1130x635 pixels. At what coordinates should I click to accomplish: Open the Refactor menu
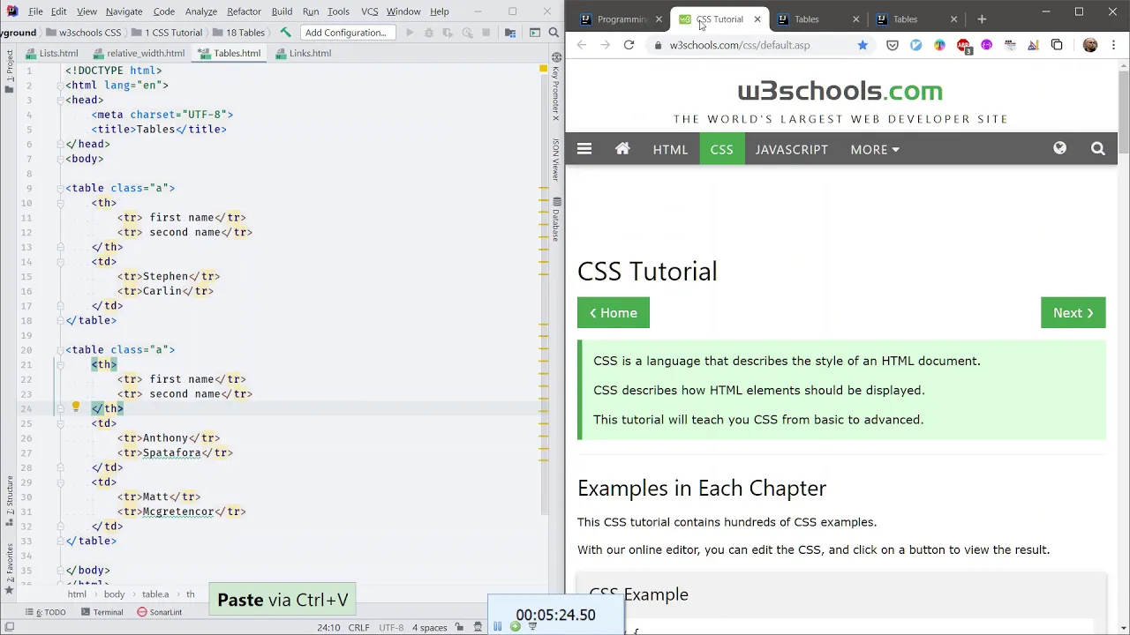click(244, 11)
